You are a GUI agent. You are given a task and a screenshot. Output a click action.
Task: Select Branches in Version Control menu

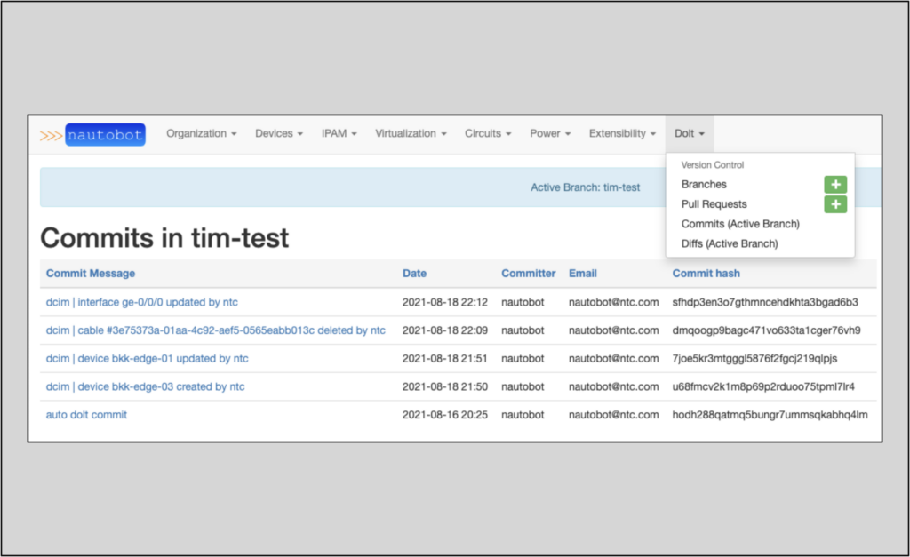[x=704, y=185]
